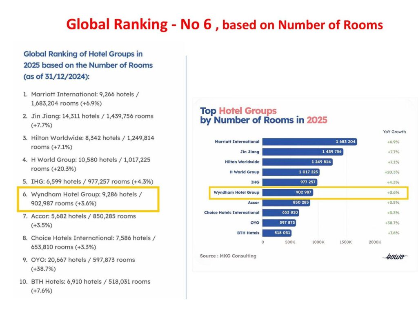Click the Source: MKG Consulting text

click(x=228, y=256)
